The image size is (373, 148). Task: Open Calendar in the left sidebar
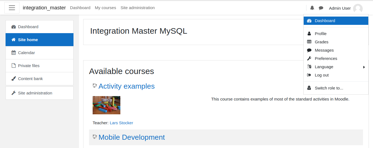point(39,53)
